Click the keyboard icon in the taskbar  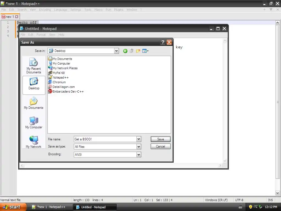pyautogui.click(x=240, y=207)
